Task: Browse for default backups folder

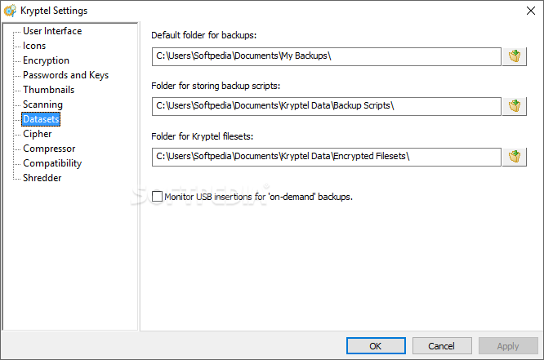Action: click(x=515, y=56)
